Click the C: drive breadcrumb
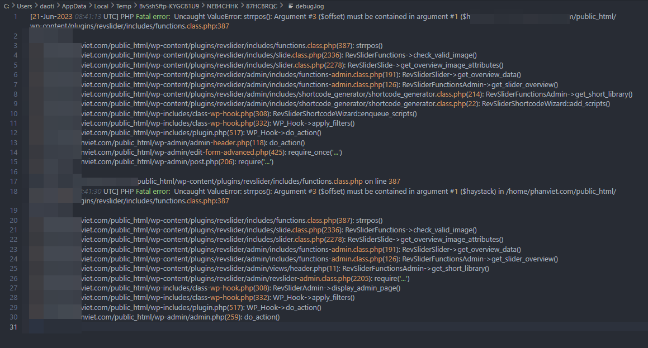 (x=6, y=6)
